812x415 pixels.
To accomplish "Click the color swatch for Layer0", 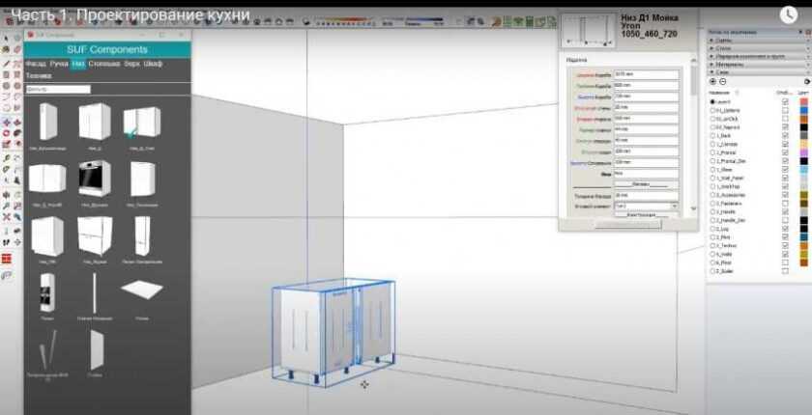I will click(x=803, y=101).
